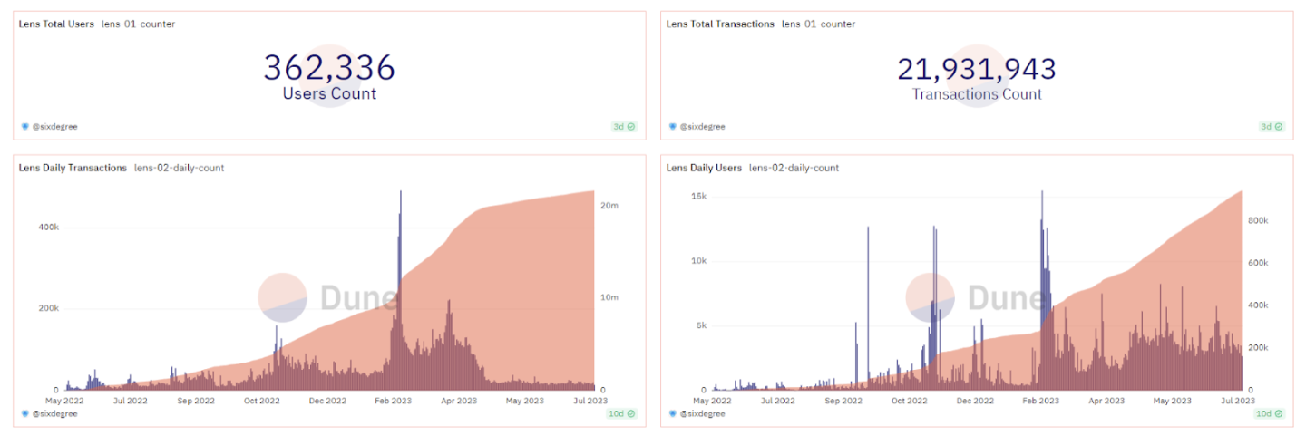1306x436 pixels.
Task: Click May 2023 label on Daily Users chart
Action: point(1173,400)
